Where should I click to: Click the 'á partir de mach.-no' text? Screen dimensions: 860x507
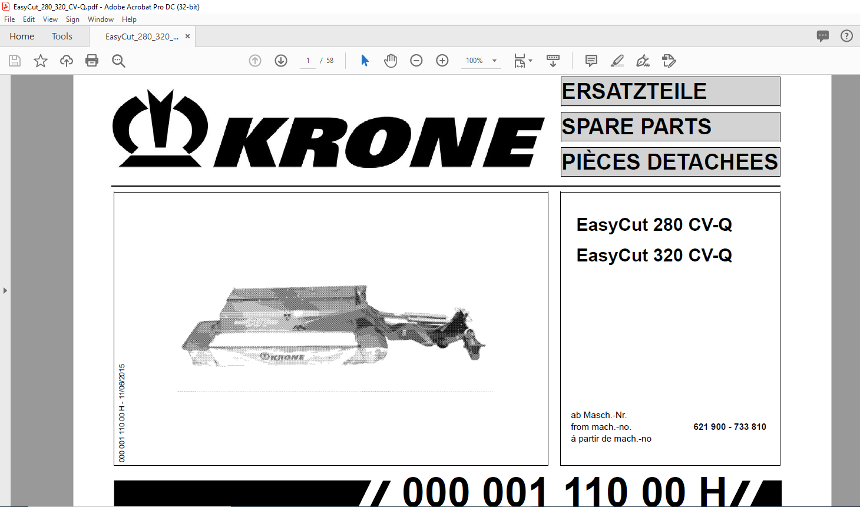tap(611, 439)
